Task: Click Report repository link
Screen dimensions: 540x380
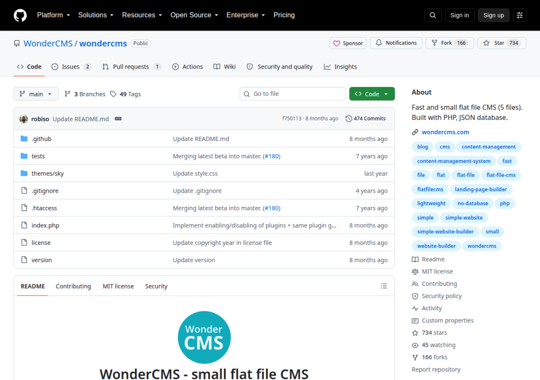Action: 436,369
